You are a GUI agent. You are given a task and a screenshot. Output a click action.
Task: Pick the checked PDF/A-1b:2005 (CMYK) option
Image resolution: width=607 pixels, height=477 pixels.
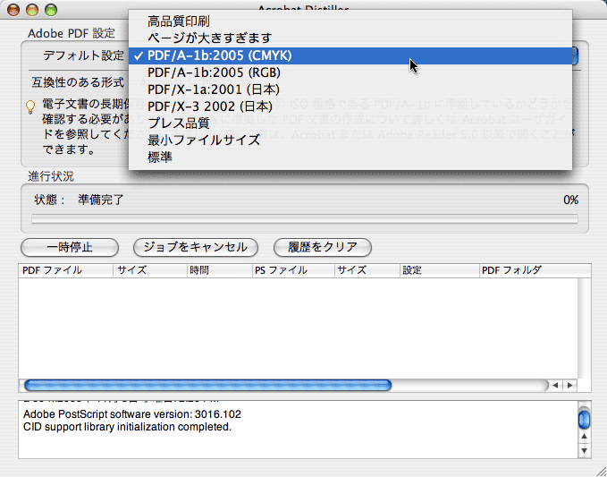pyautogui.click(x=219, y=55)
